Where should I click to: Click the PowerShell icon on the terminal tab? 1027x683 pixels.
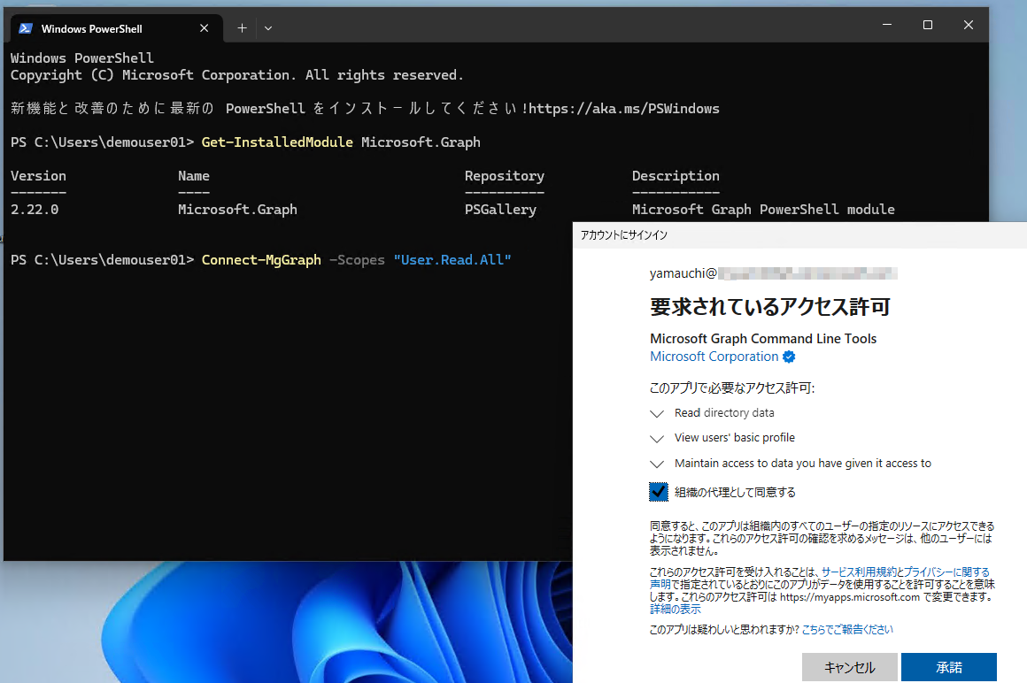25,27
